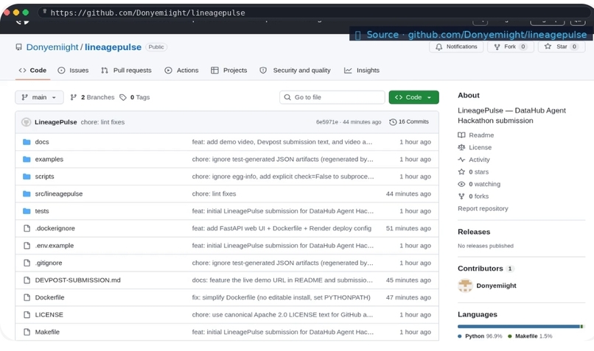View the 16 Commits history
The width and height of the screenshot is (594, 351).
409,122
